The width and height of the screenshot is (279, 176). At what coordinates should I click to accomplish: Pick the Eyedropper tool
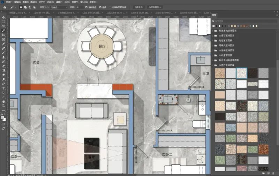[3, 44]
